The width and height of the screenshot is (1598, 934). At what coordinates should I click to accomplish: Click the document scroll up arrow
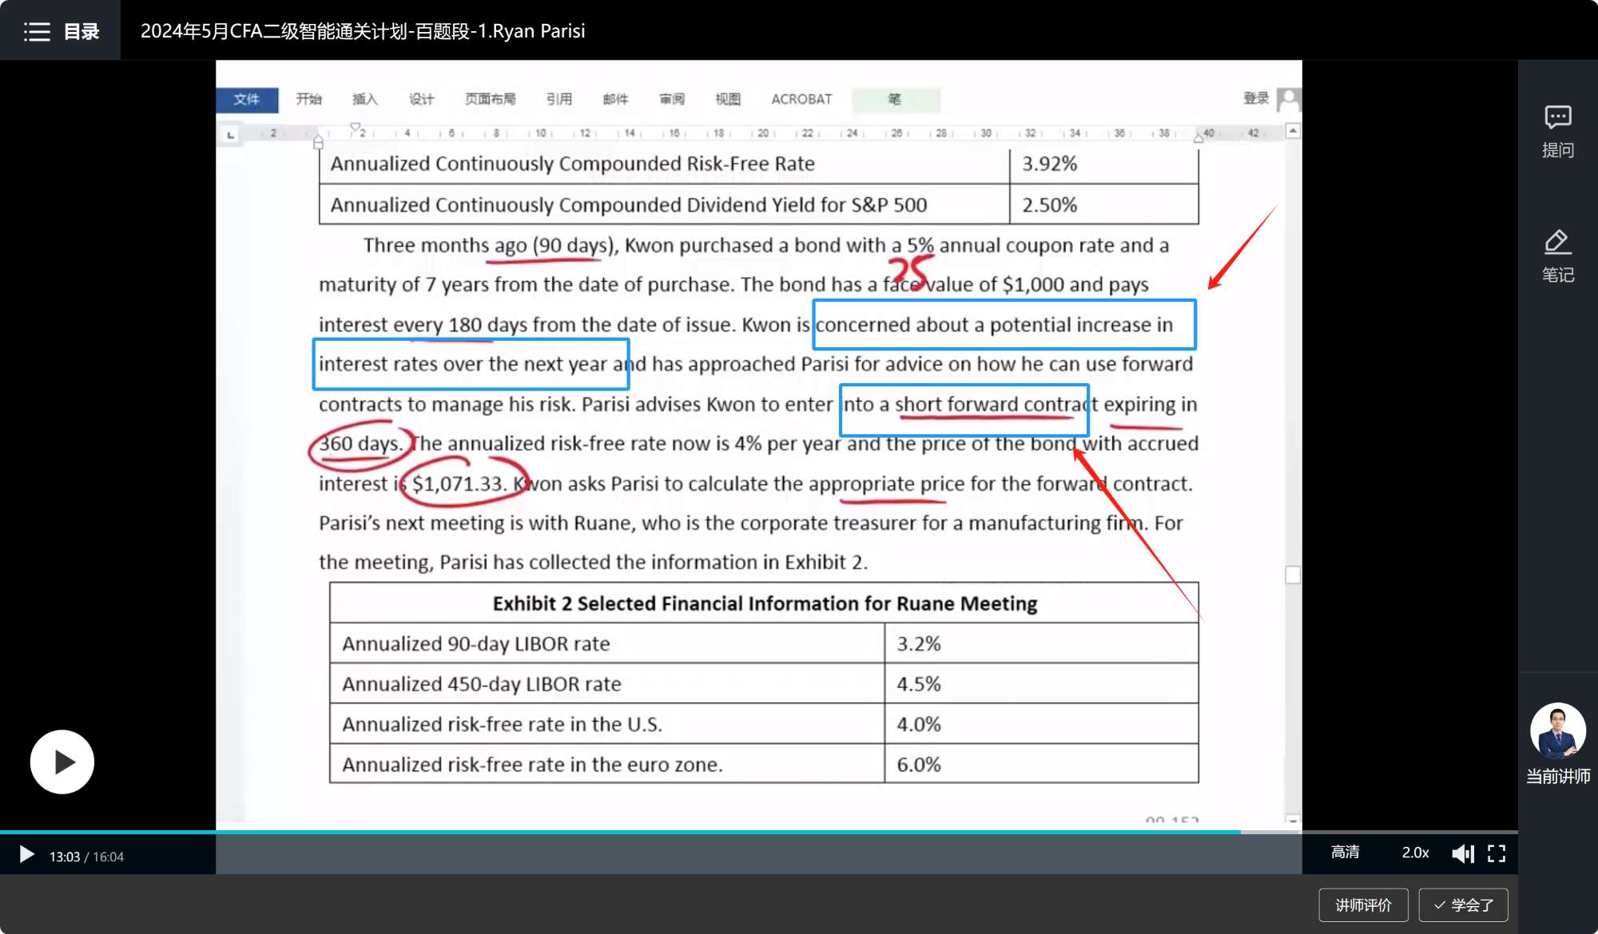(x=1293, y=130)
